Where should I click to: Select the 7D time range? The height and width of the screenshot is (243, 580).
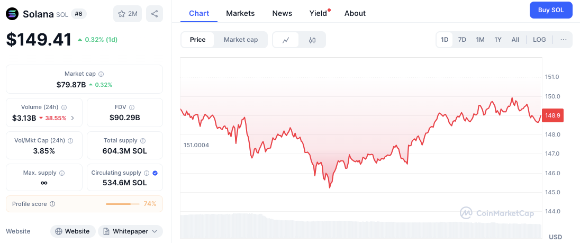(462, 40)
